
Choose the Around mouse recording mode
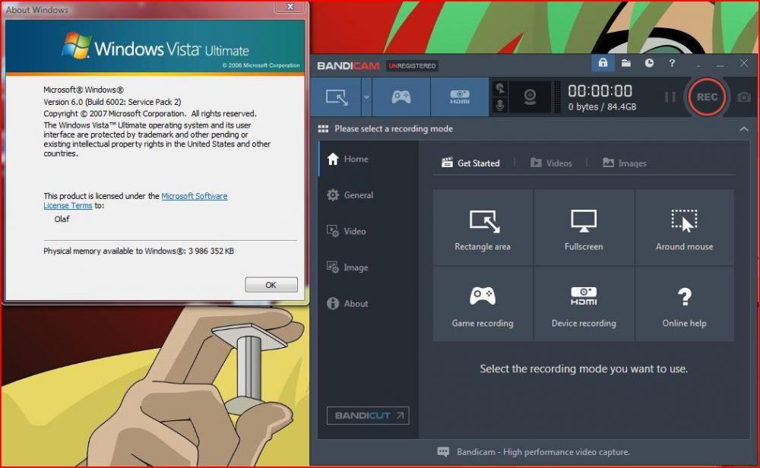[x=685, y=227]
